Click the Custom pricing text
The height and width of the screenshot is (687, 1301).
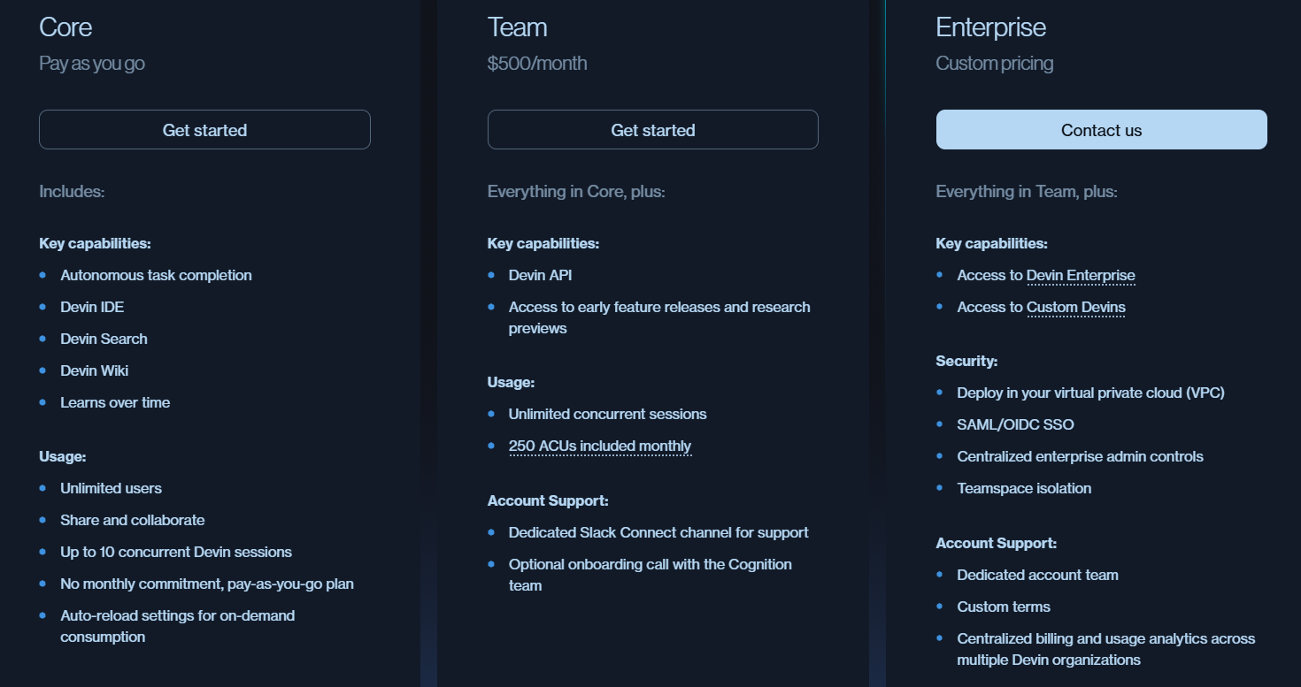coord(995,64)
